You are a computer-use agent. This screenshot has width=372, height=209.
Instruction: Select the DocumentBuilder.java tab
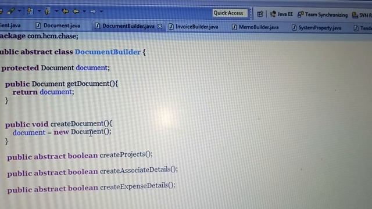pos(128,26)
